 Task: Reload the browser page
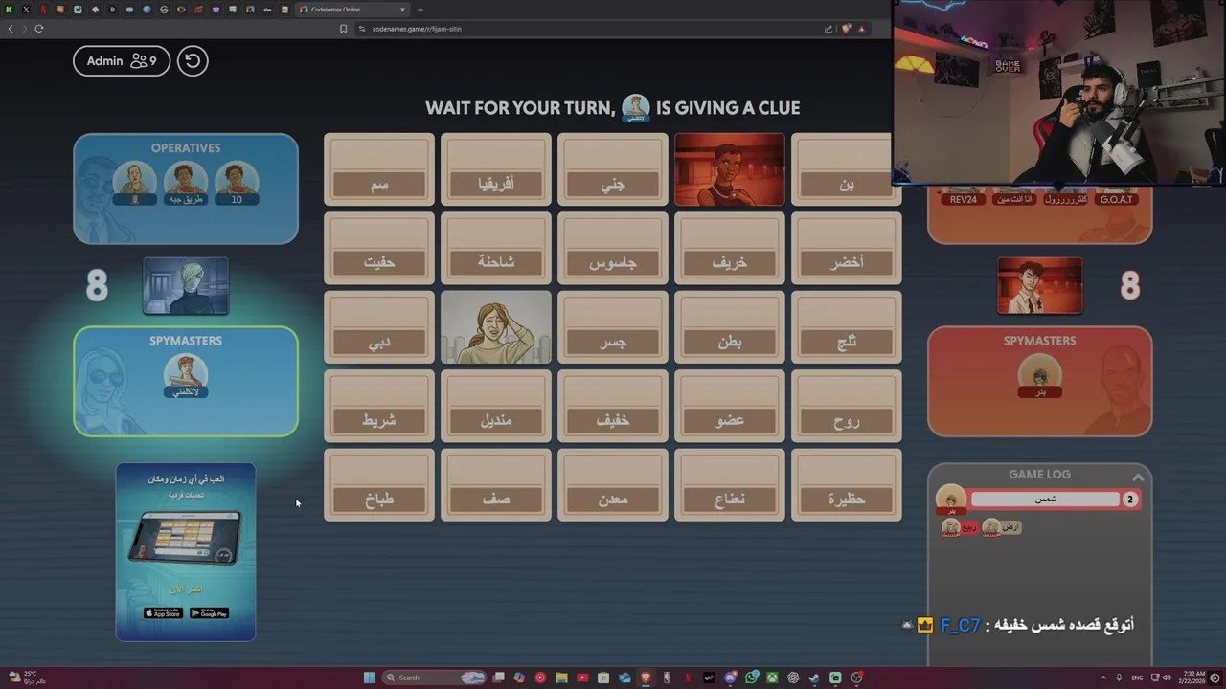pos(39,29)
